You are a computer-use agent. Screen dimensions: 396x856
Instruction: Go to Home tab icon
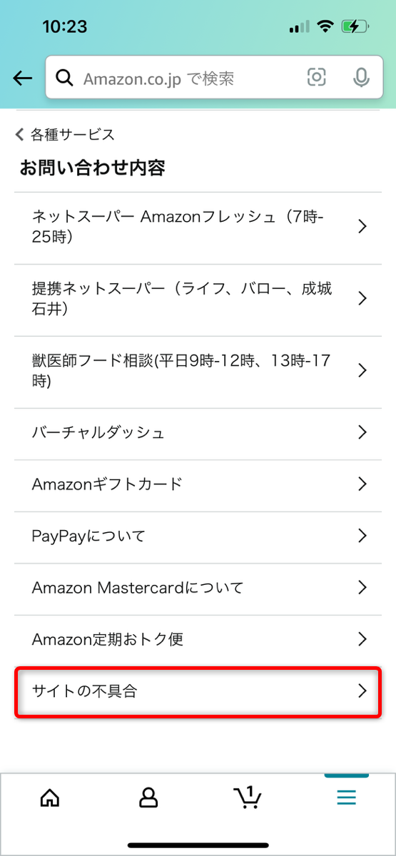pyautogui.click(x=50, y=798)
